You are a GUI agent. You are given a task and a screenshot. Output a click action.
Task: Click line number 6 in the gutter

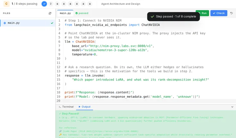(59, 42)
